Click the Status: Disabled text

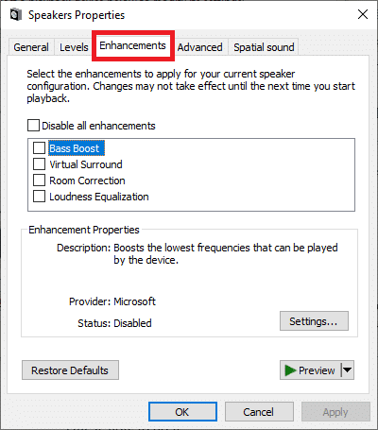(x=114, y=323)
